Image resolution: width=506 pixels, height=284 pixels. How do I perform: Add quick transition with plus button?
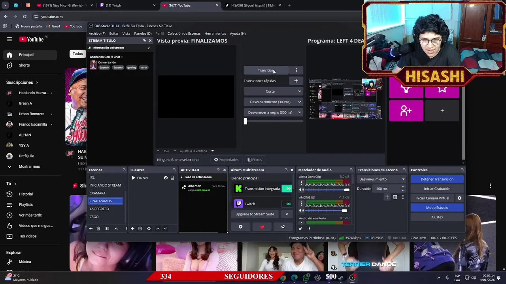tap(296, 81)
